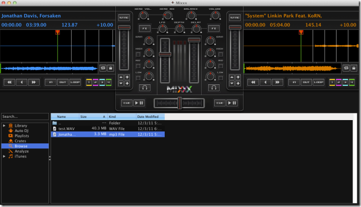Click green hotcue 4 on deck 2
Screen dimensions: 361x207
tap(352, 82)
